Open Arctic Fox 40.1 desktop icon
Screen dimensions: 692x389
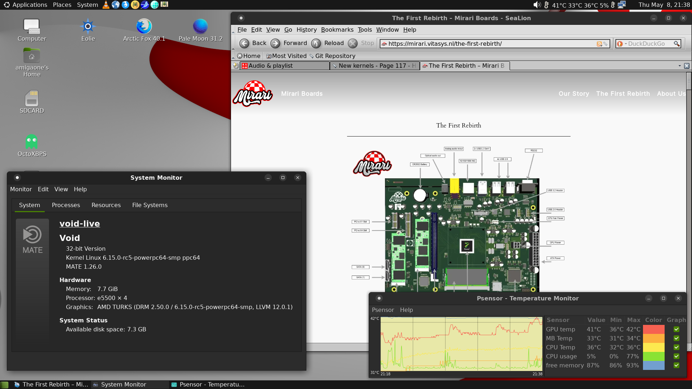click(x=144, y=26)
